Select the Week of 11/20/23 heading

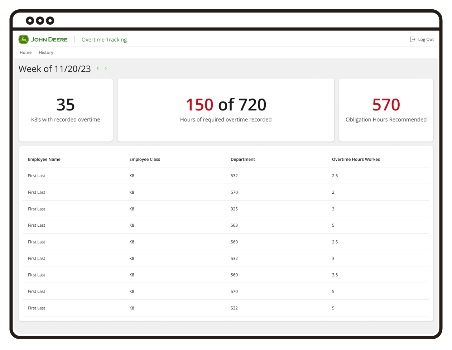point(55,69)
